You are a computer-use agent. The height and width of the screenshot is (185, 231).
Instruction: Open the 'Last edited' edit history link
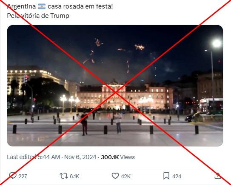click(22, 157)
